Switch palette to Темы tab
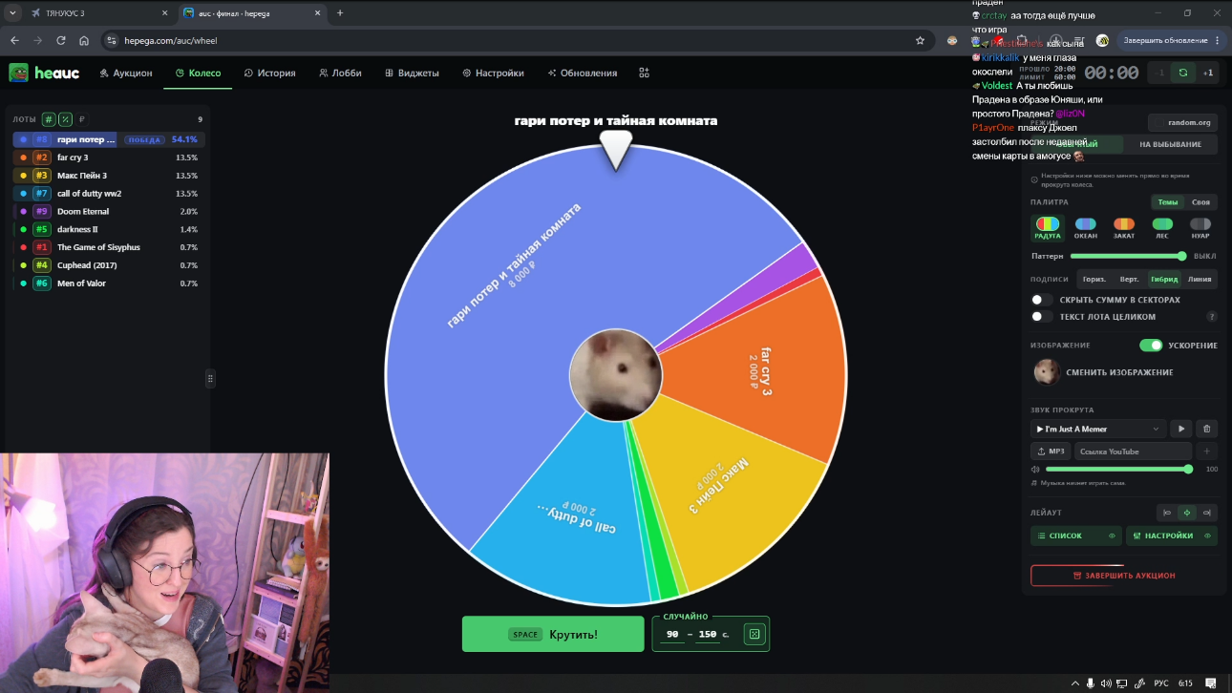Screen dimensions: 1232x693 pos(1168,202)
